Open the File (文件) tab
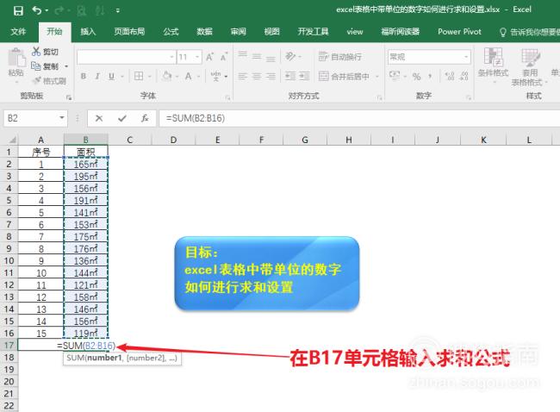The image size is (560, 412). click(x=18, y=31)
